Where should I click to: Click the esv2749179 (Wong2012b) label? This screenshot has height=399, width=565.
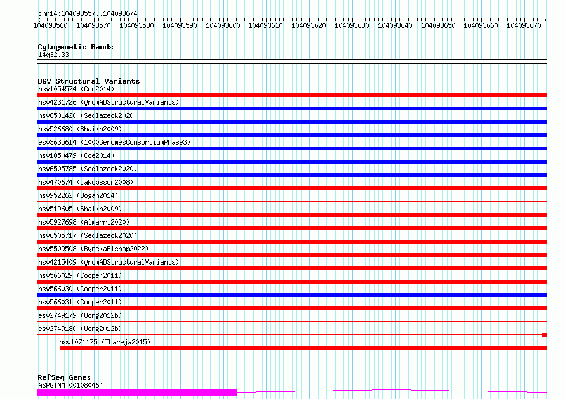point(80,315)
